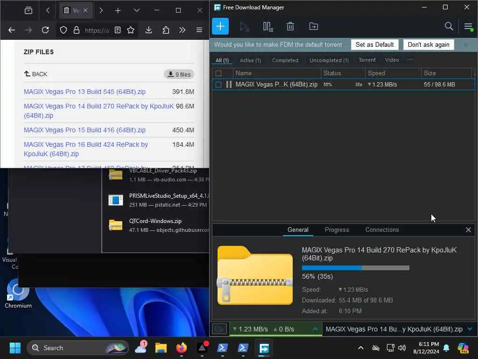Switch to Torrent filter tab

point(367,60)
